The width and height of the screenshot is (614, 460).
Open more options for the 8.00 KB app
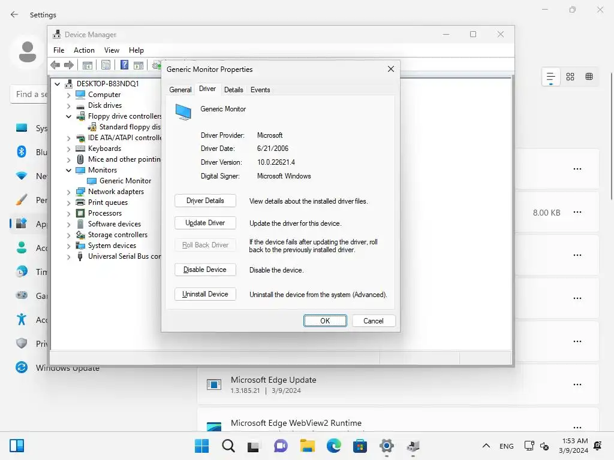click(577, 213)
